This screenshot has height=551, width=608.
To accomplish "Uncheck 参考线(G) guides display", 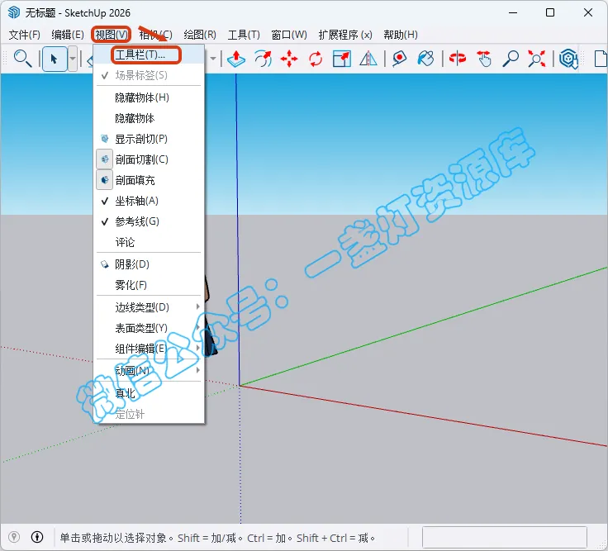I will click(x=149, y=221).
